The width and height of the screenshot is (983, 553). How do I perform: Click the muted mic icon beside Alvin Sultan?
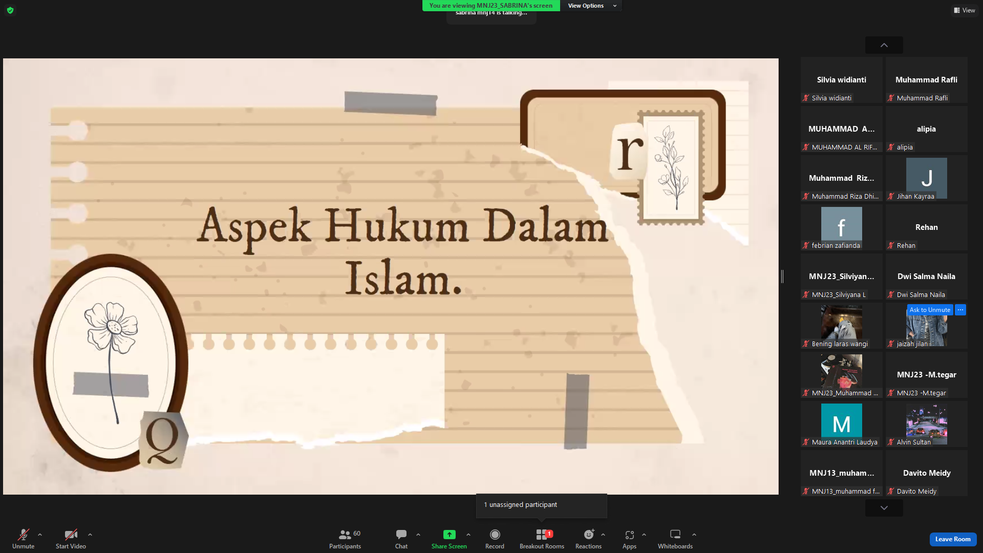coord(891,442)
